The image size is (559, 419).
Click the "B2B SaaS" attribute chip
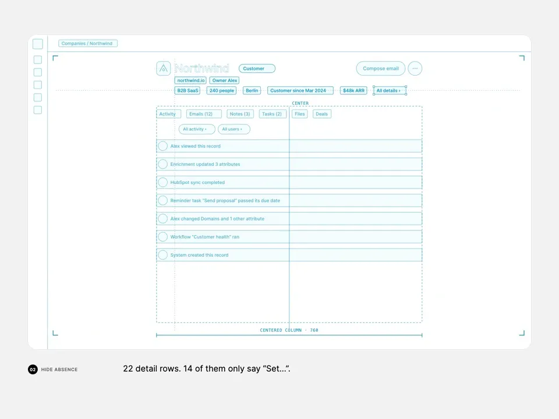pyautogui.click(x=187, y=91)
